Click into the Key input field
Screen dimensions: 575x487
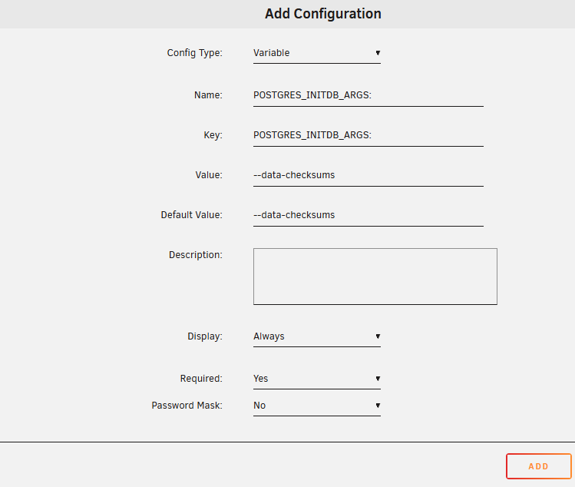[368, 135]
